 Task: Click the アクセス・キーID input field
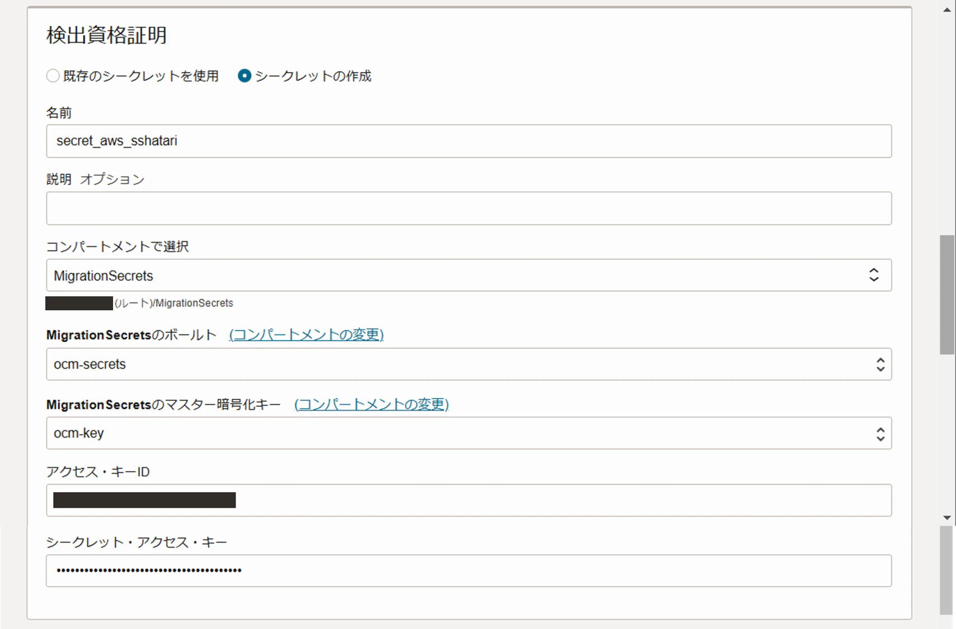click(468, 500)
